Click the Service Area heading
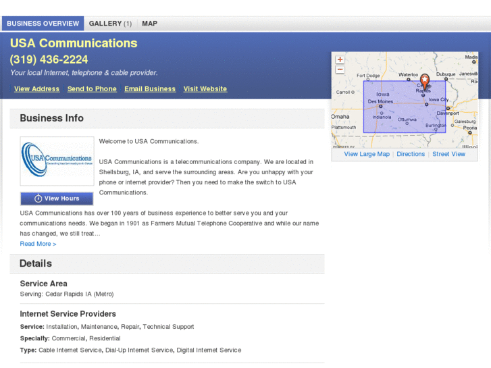The width and height of the screenshot is (491, 368). tap(43, 284)
